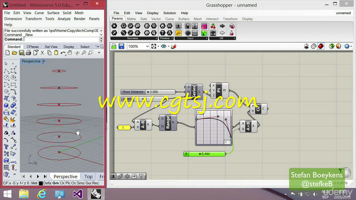This screenshot has height=200, width=356.
Task: Click the Zoom Extents icon in Grasshopper toolbar
Action: [154, 47]
